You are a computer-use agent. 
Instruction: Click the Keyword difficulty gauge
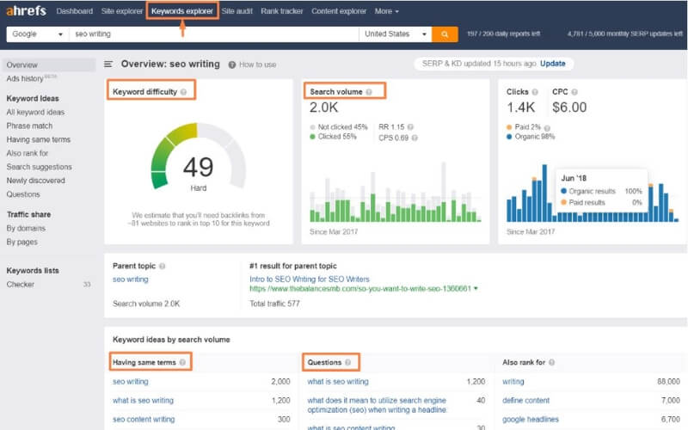[198, 162]
